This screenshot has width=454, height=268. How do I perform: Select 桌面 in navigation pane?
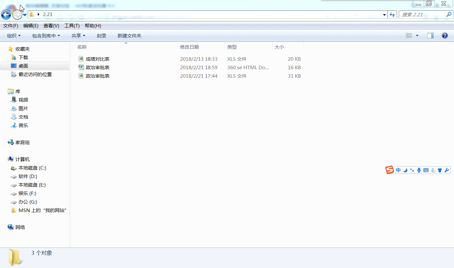[23, 66]
